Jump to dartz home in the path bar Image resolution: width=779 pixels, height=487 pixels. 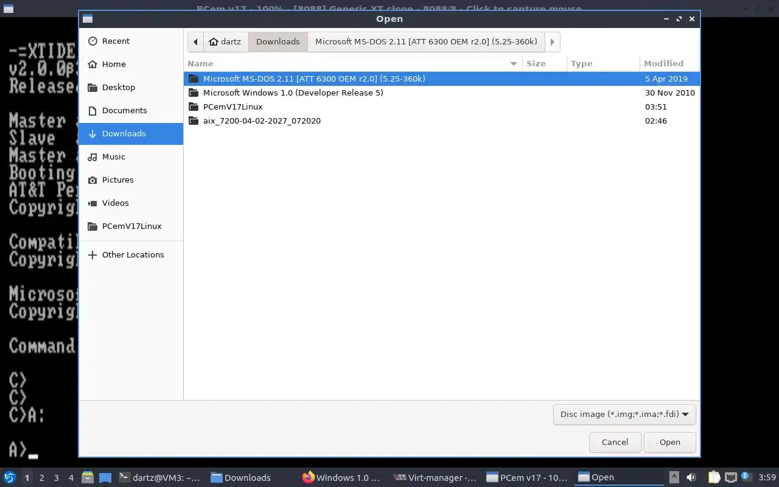click(x=225, y=41)
